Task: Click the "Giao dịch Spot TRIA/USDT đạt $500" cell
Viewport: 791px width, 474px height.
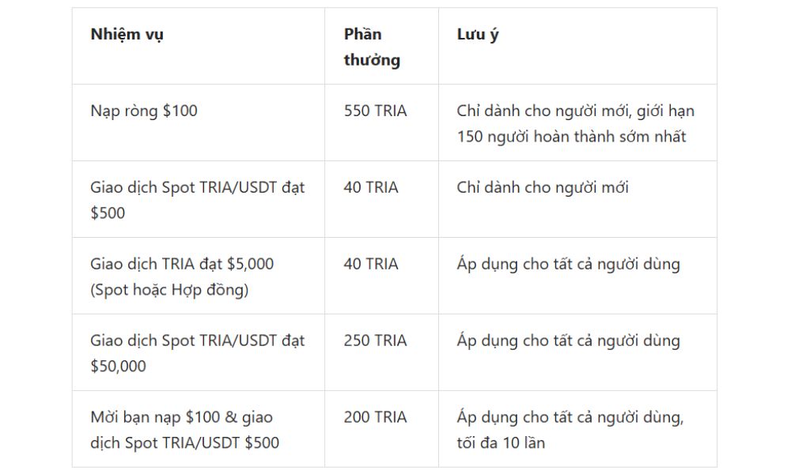Action: [x=197, y=200]
